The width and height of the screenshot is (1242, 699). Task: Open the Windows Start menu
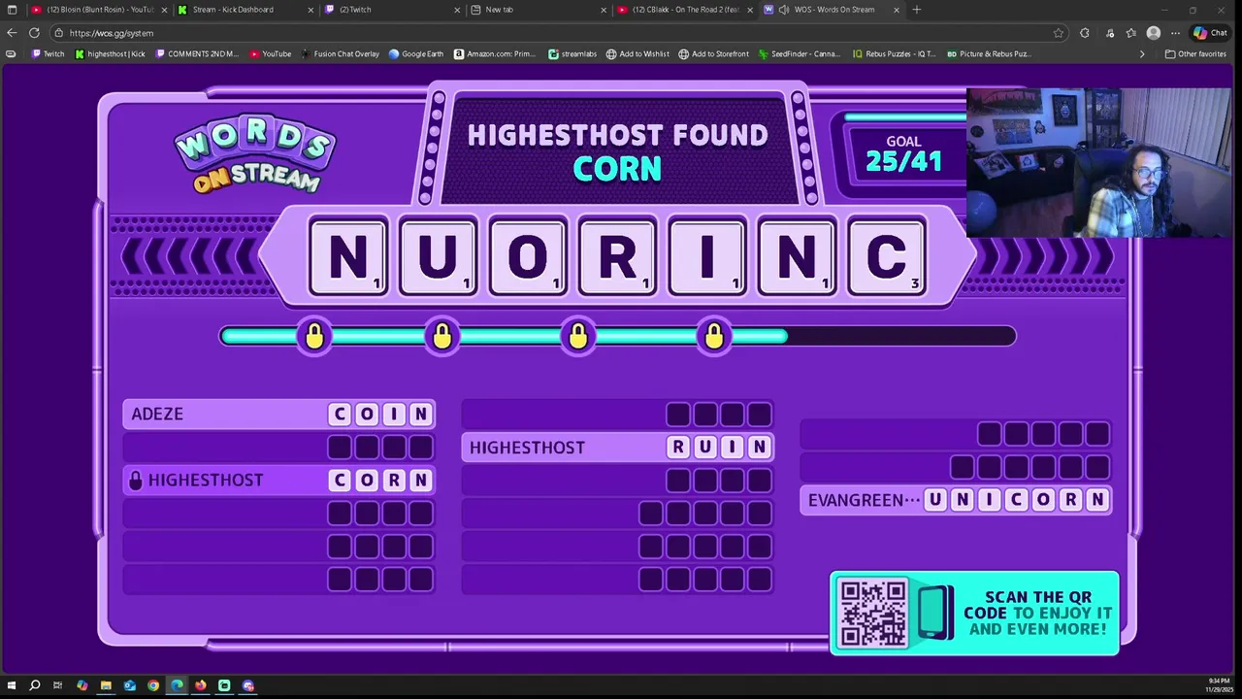[11, 685]
